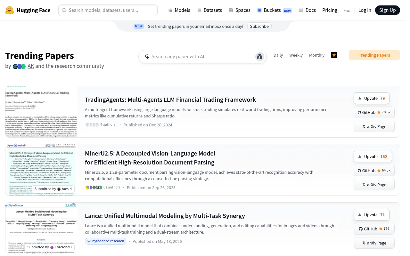This screenshot has height=256, width=410.
Task: Switch to Daily papers
Action: point(278,55)
